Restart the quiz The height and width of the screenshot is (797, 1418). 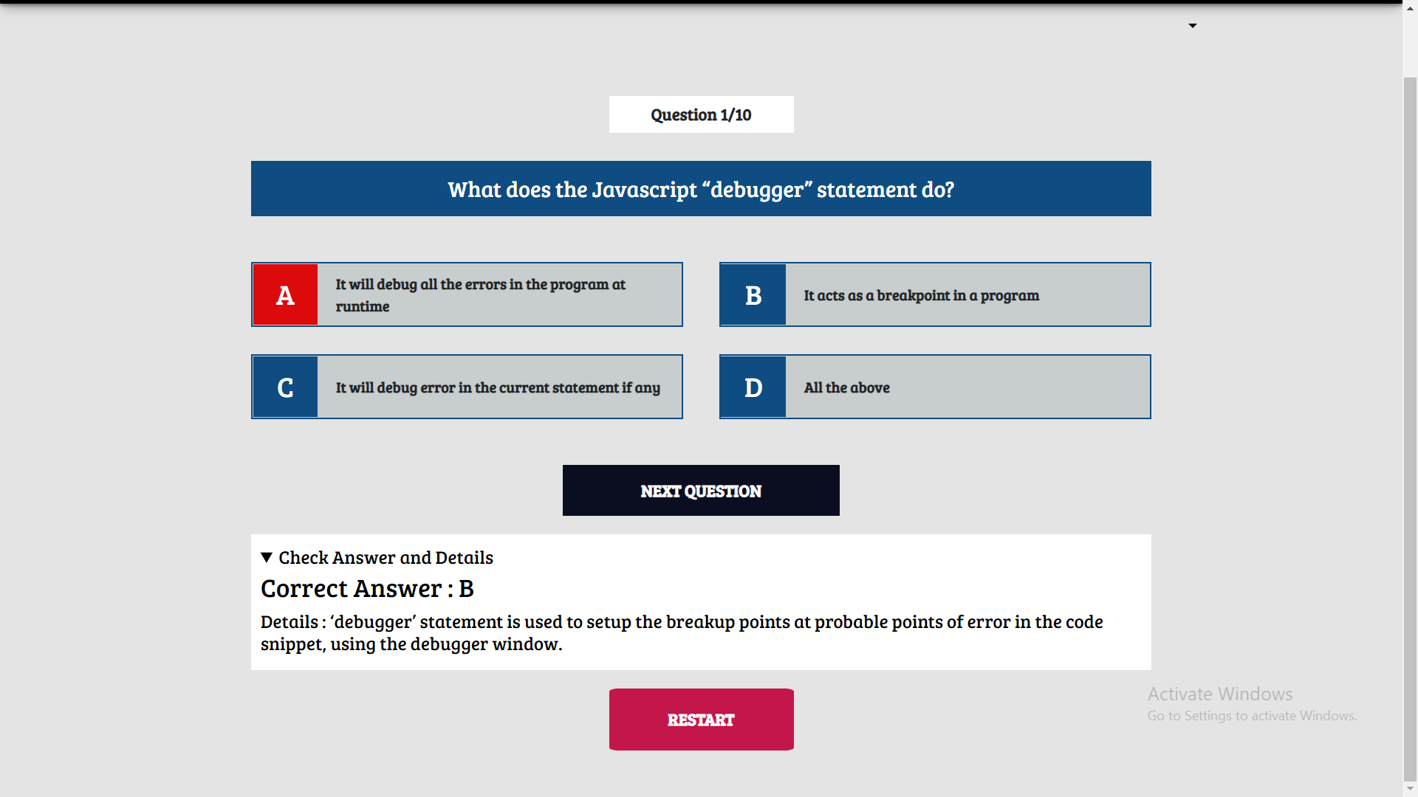pyautogui.click(x=701, y=719)
